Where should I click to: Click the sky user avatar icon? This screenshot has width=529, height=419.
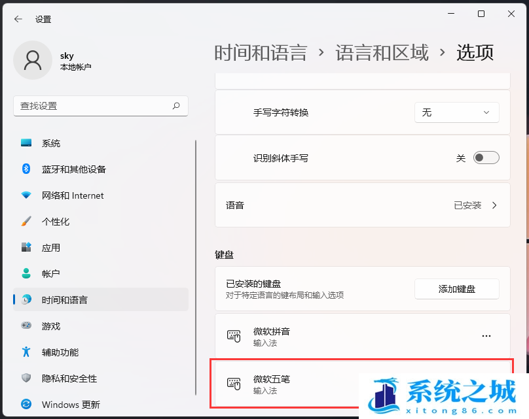pos(33,60)
